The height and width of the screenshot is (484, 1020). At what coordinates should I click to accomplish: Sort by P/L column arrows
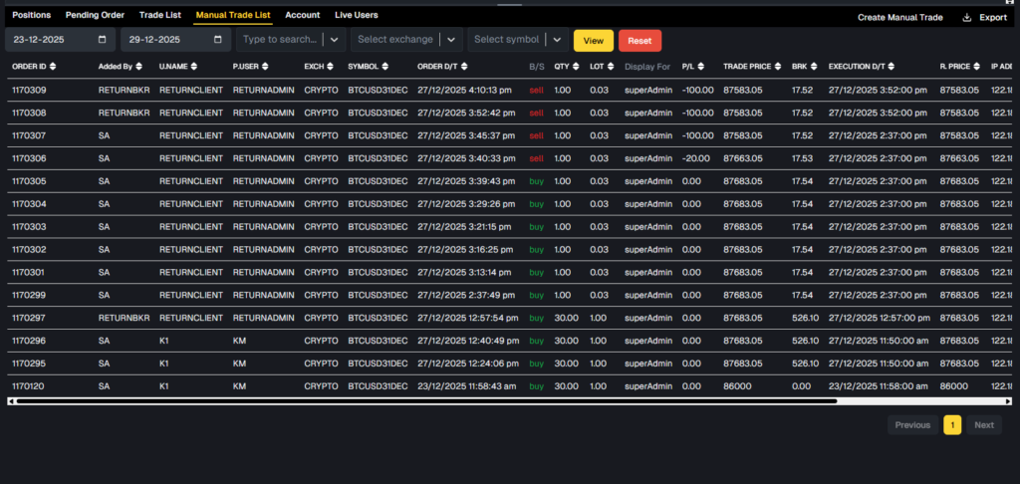tap(701, 67)
